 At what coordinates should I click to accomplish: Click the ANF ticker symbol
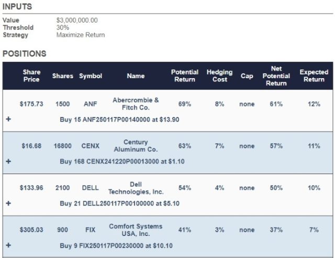pos(90,104)
